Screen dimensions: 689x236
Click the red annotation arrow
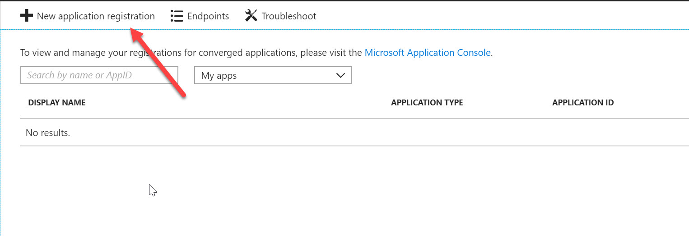[x=159, y=62]
